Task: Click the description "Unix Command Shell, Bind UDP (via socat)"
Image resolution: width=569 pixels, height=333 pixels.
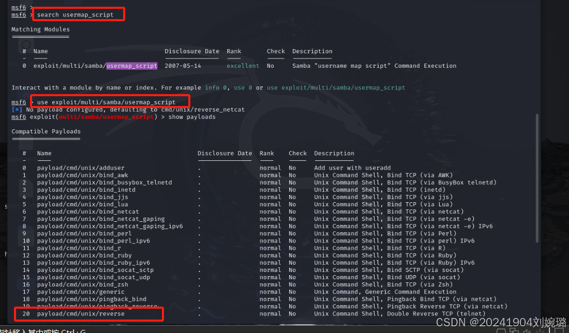Action: 387,277
